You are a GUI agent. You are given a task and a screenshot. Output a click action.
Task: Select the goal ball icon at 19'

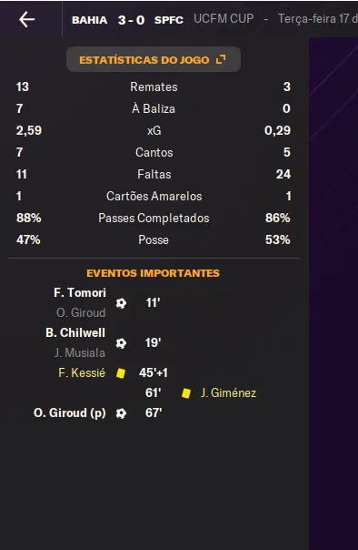121,342
